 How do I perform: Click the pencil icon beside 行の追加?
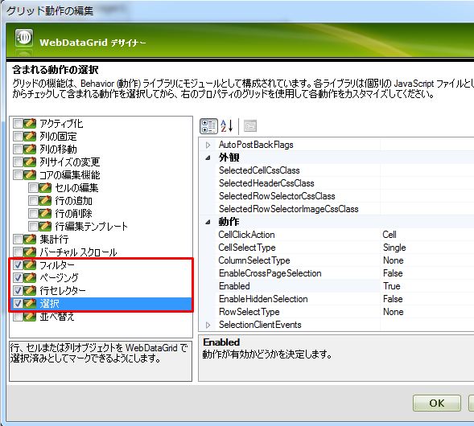45,200
